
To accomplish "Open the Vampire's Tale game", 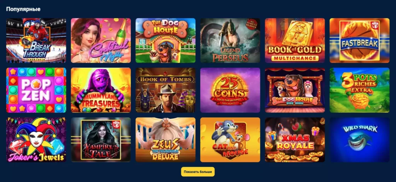I will [101, 139].
